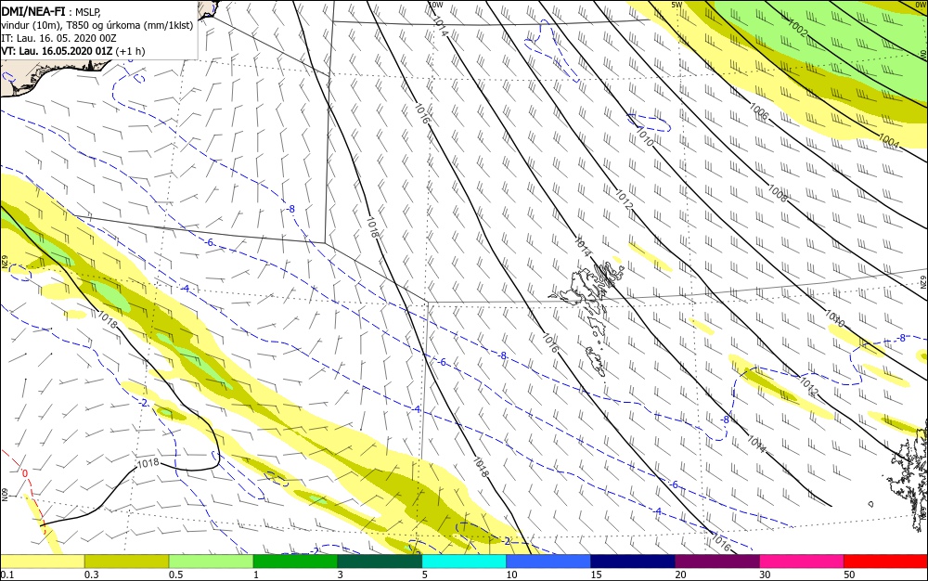Image resolution: width=928 pixels, height=581 pixels.
Task: Click the legend value 0.1
Action: click(x=7, y=575)
